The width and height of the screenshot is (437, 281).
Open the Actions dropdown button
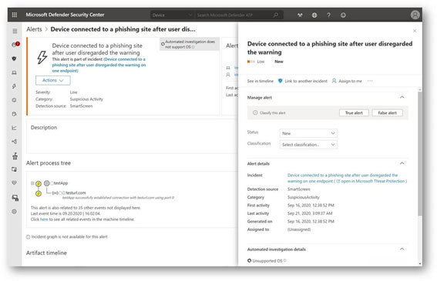pos(53,80)
